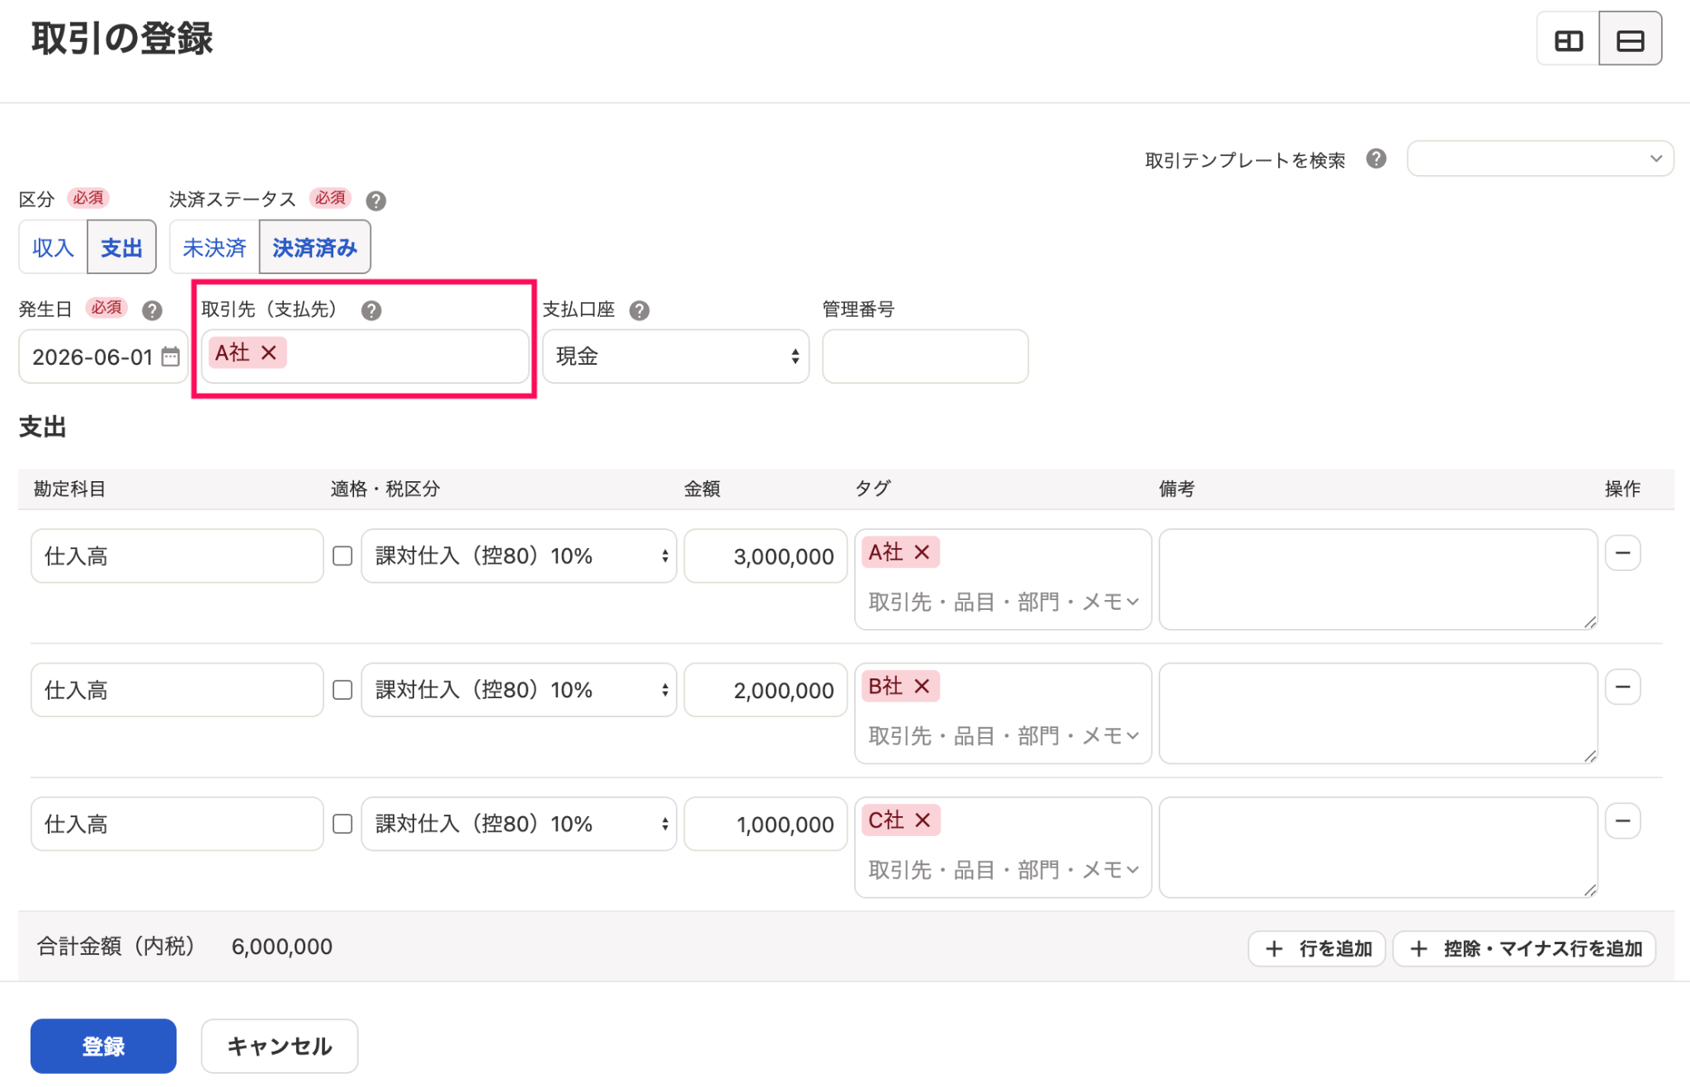Click 勘定科目 field in 3,000,000 row
The height and width of the screenshot is (1087, 1690).
177,556
